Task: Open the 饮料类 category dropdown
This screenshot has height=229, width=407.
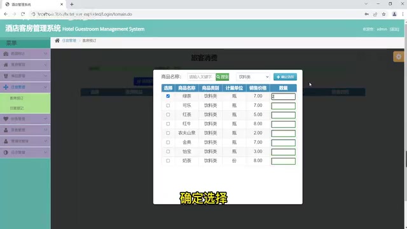Action: [253, 77]
